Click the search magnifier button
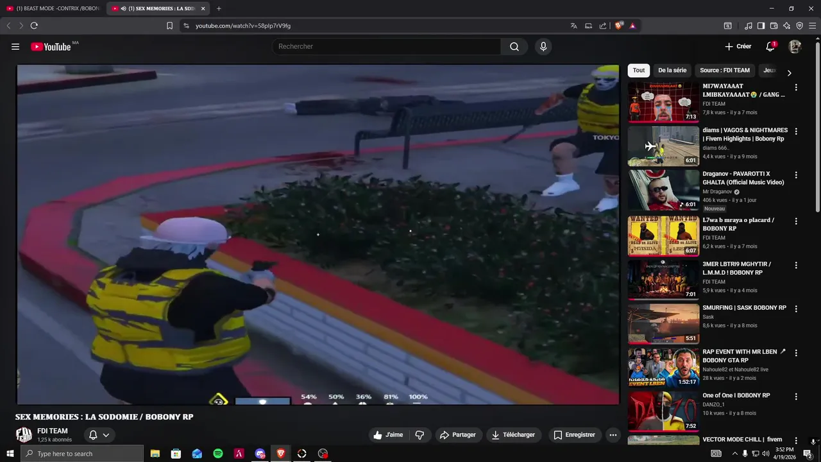Viewport: 821px width, 462px height. pos(514,46)
